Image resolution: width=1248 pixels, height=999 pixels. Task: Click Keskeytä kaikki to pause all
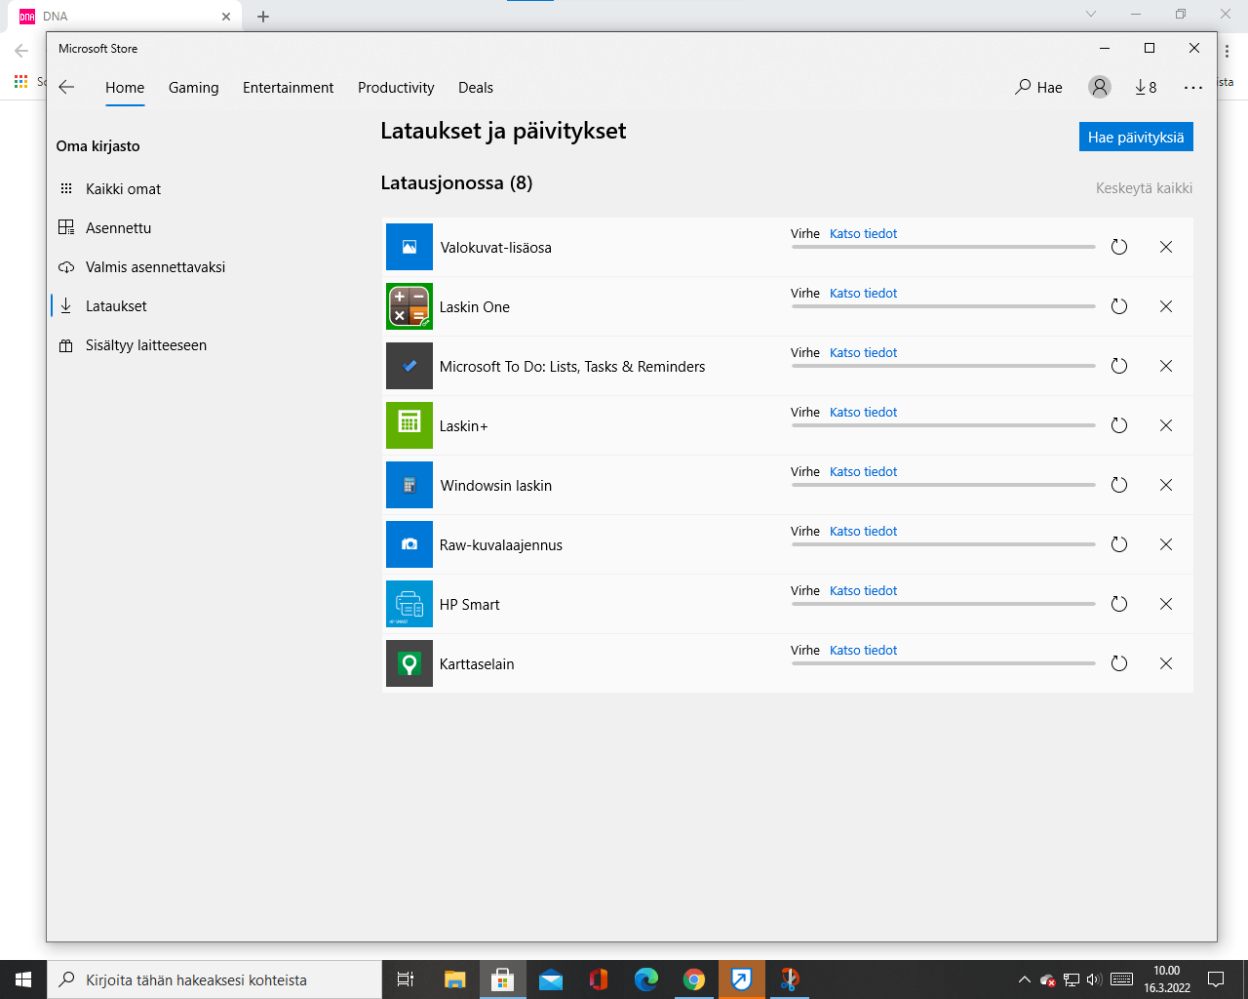click(x=1144, y=188)
